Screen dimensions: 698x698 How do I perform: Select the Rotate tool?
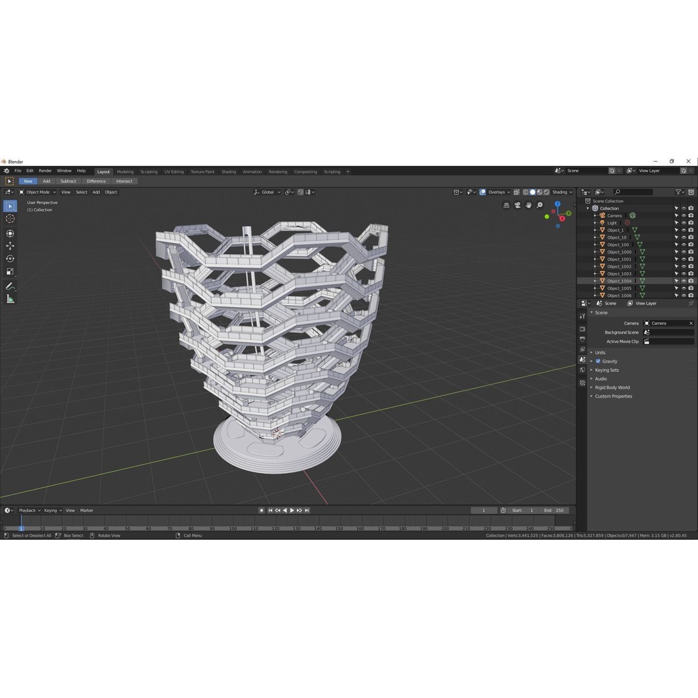(10, 259)
